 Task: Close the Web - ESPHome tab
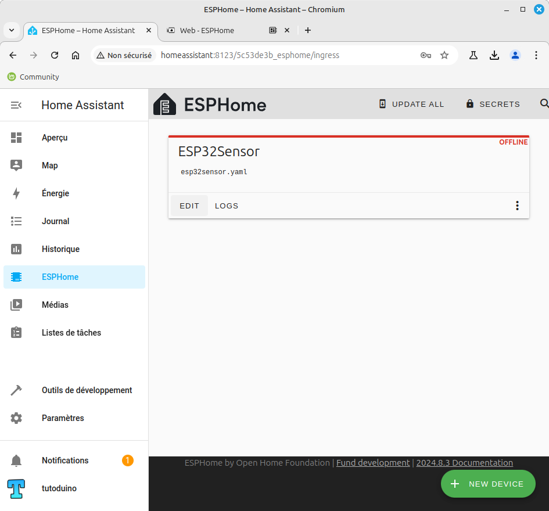tap(287, 30)
